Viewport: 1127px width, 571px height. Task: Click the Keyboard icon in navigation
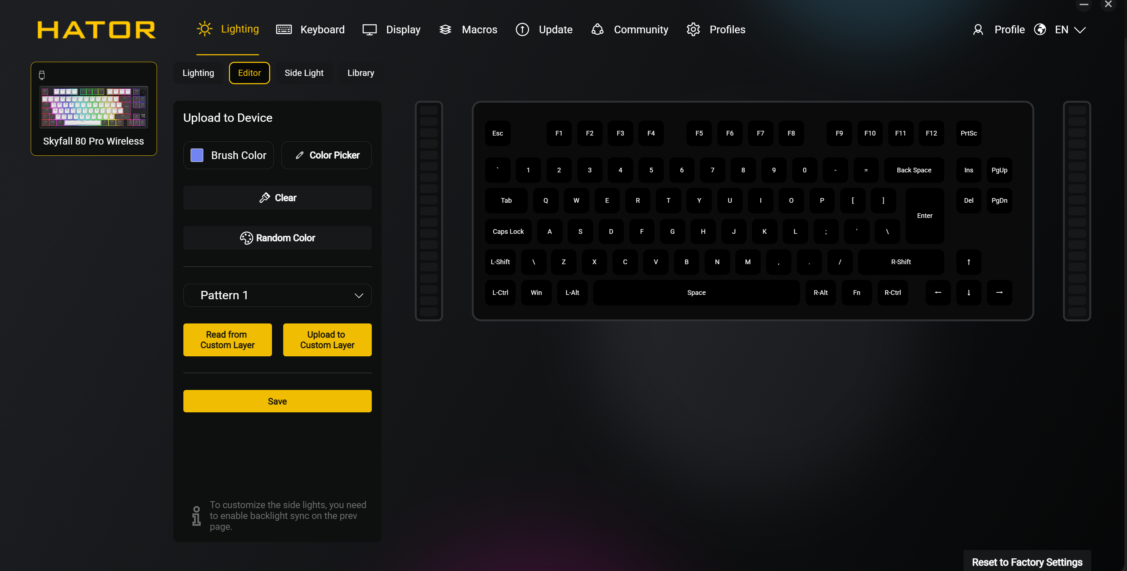[x=284, y=29]
